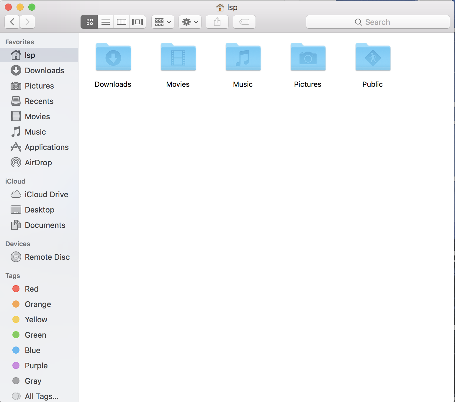Click the Tags section header

click(x=13, y=276)
